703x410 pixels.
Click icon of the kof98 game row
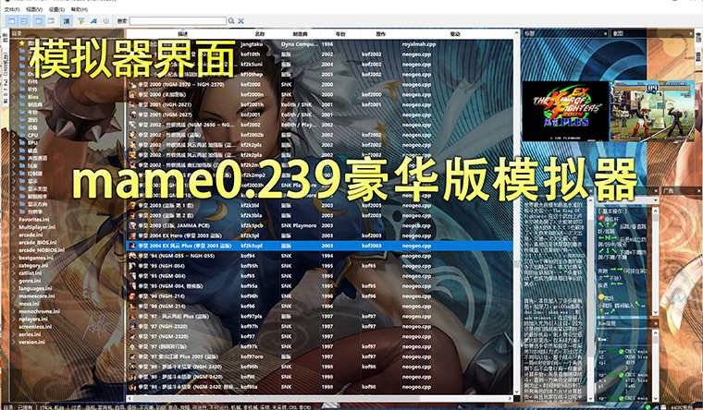coord(132,377)
